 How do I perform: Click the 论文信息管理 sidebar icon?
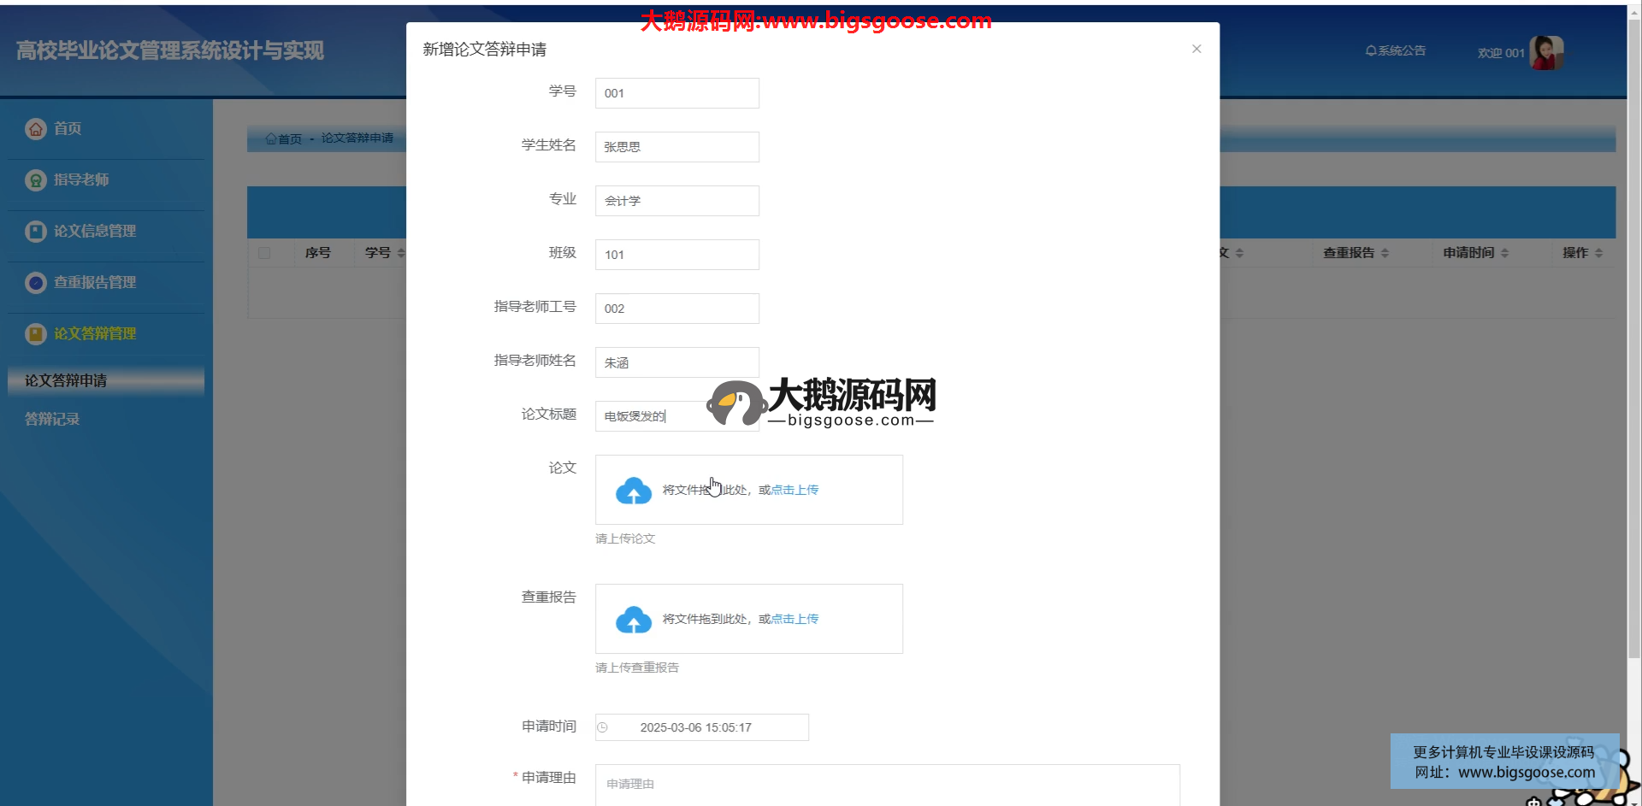coord(35,232)
